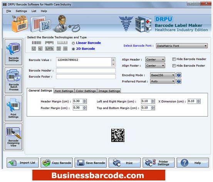
Task: Click Save Barcode button
Action: pyautogui.click(x=91, y=163)
